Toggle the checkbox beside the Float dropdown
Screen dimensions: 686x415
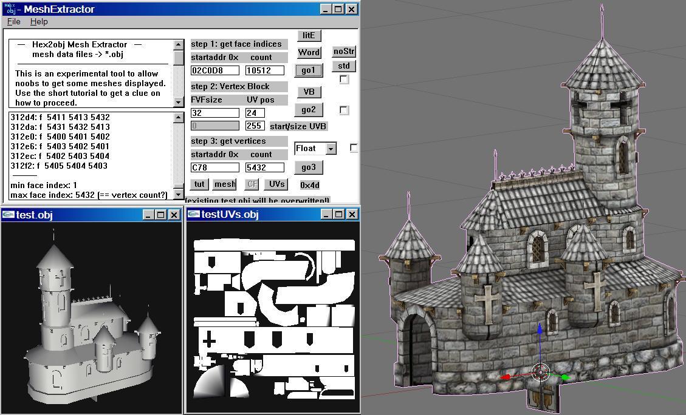(x=354, y=148)
